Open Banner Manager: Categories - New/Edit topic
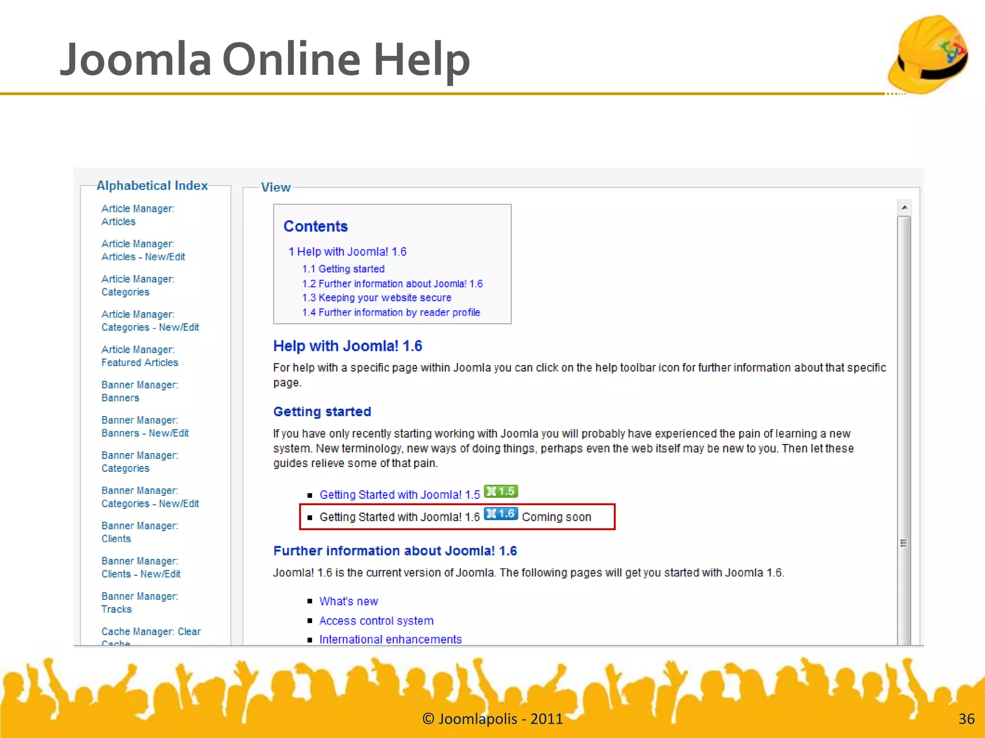 pyautogui.click(x=150, y=497)
